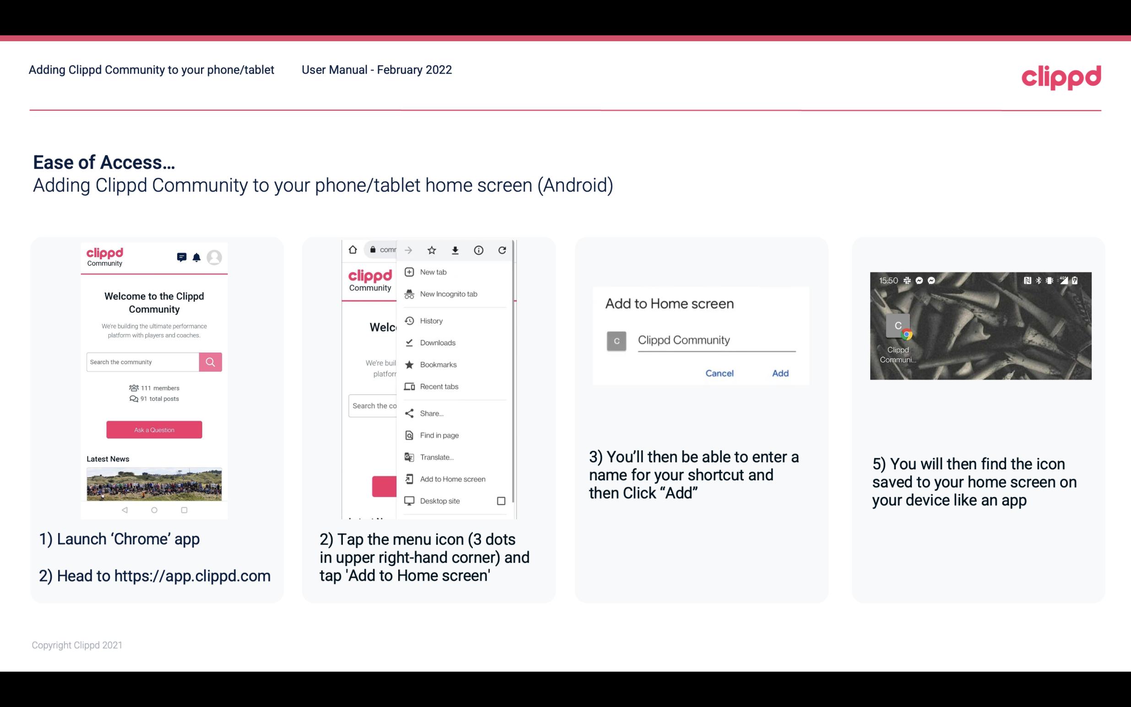
Task: Click the user profile avatar icon
Action: click(x=216, y=256)
